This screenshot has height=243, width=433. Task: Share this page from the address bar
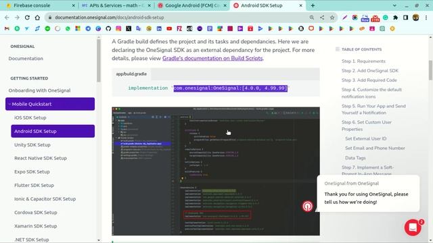322,18
